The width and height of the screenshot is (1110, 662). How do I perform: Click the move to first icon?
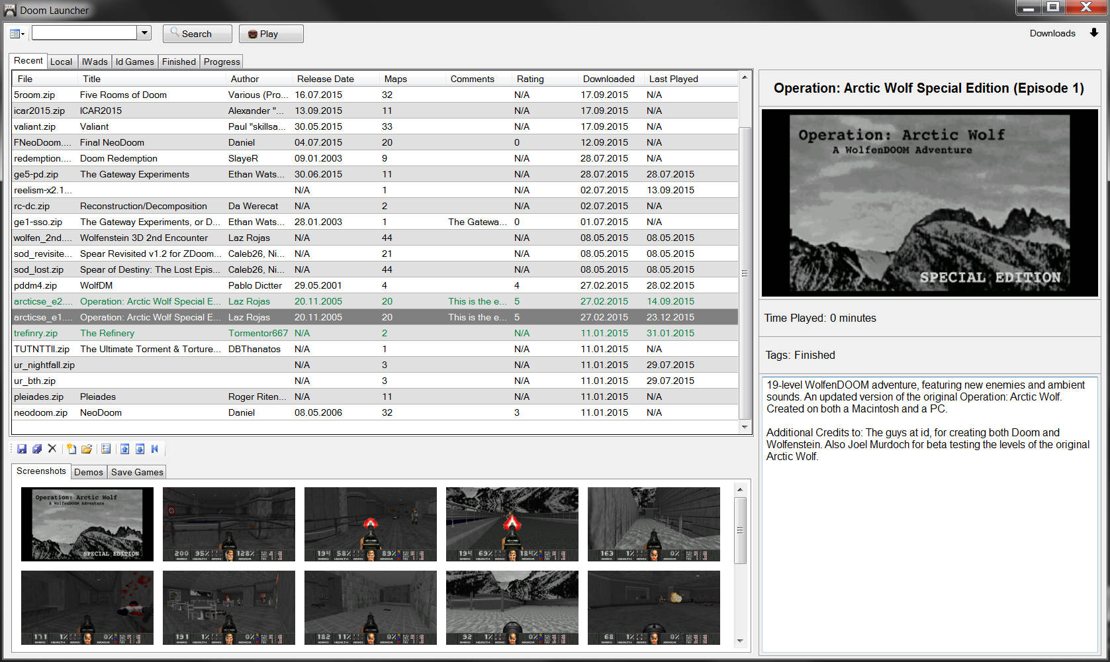tap(155, 449)
